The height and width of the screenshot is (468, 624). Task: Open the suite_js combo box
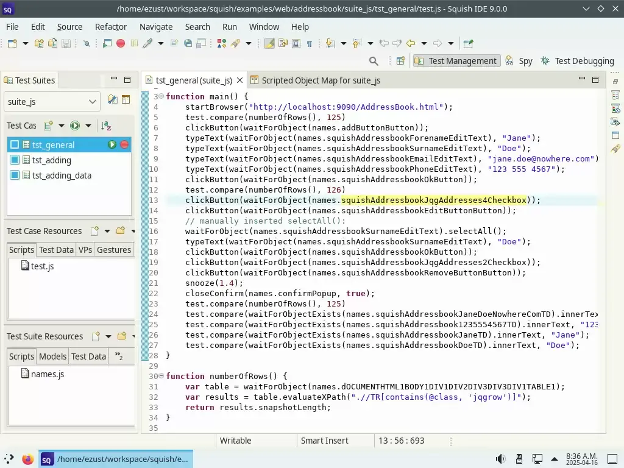click(52, 102)
